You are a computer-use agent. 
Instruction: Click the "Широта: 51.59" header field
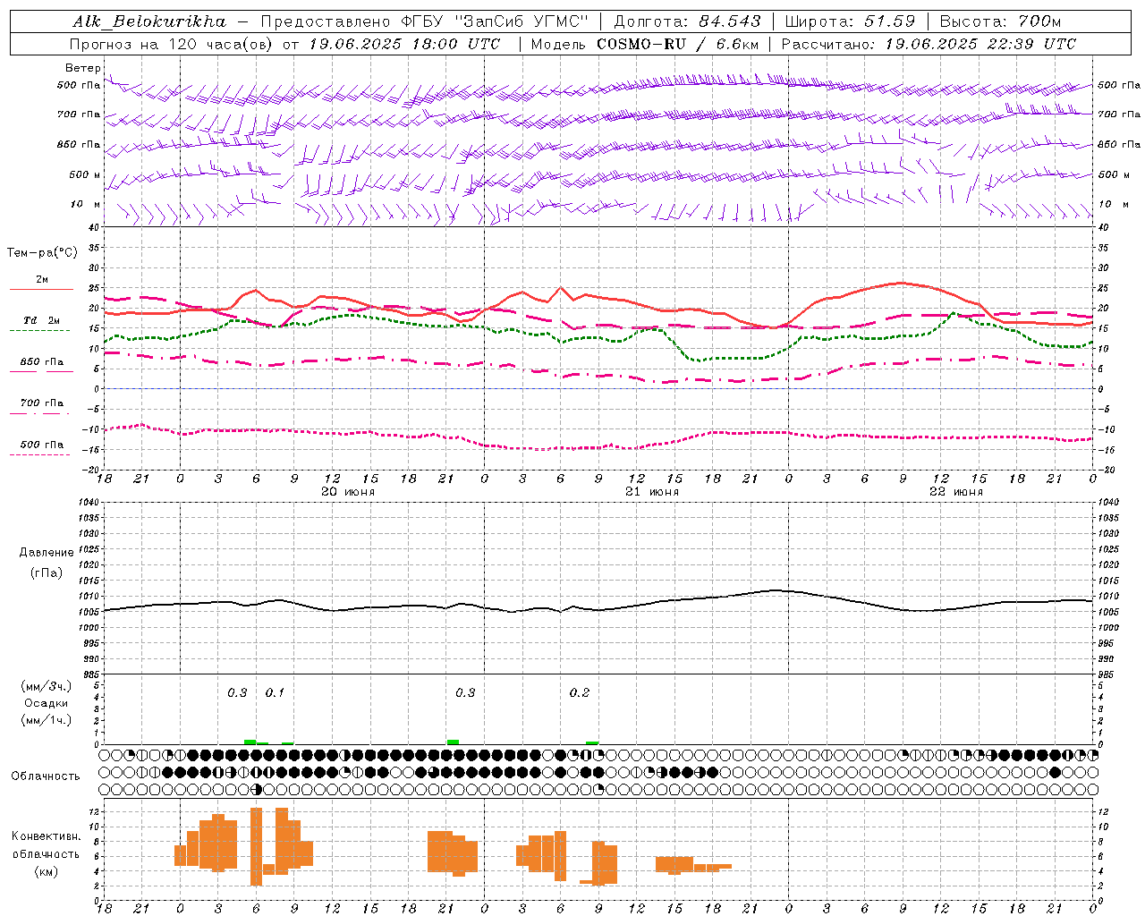point(849,21)
